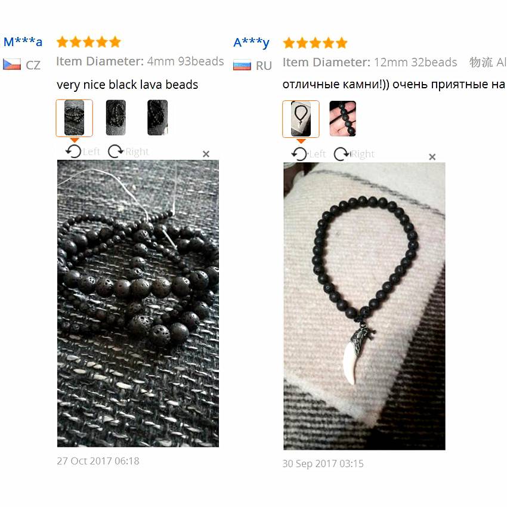Open third thumbnail in M***a's review
This screenshot has height=507, width=507.
(x=157, y=118)
